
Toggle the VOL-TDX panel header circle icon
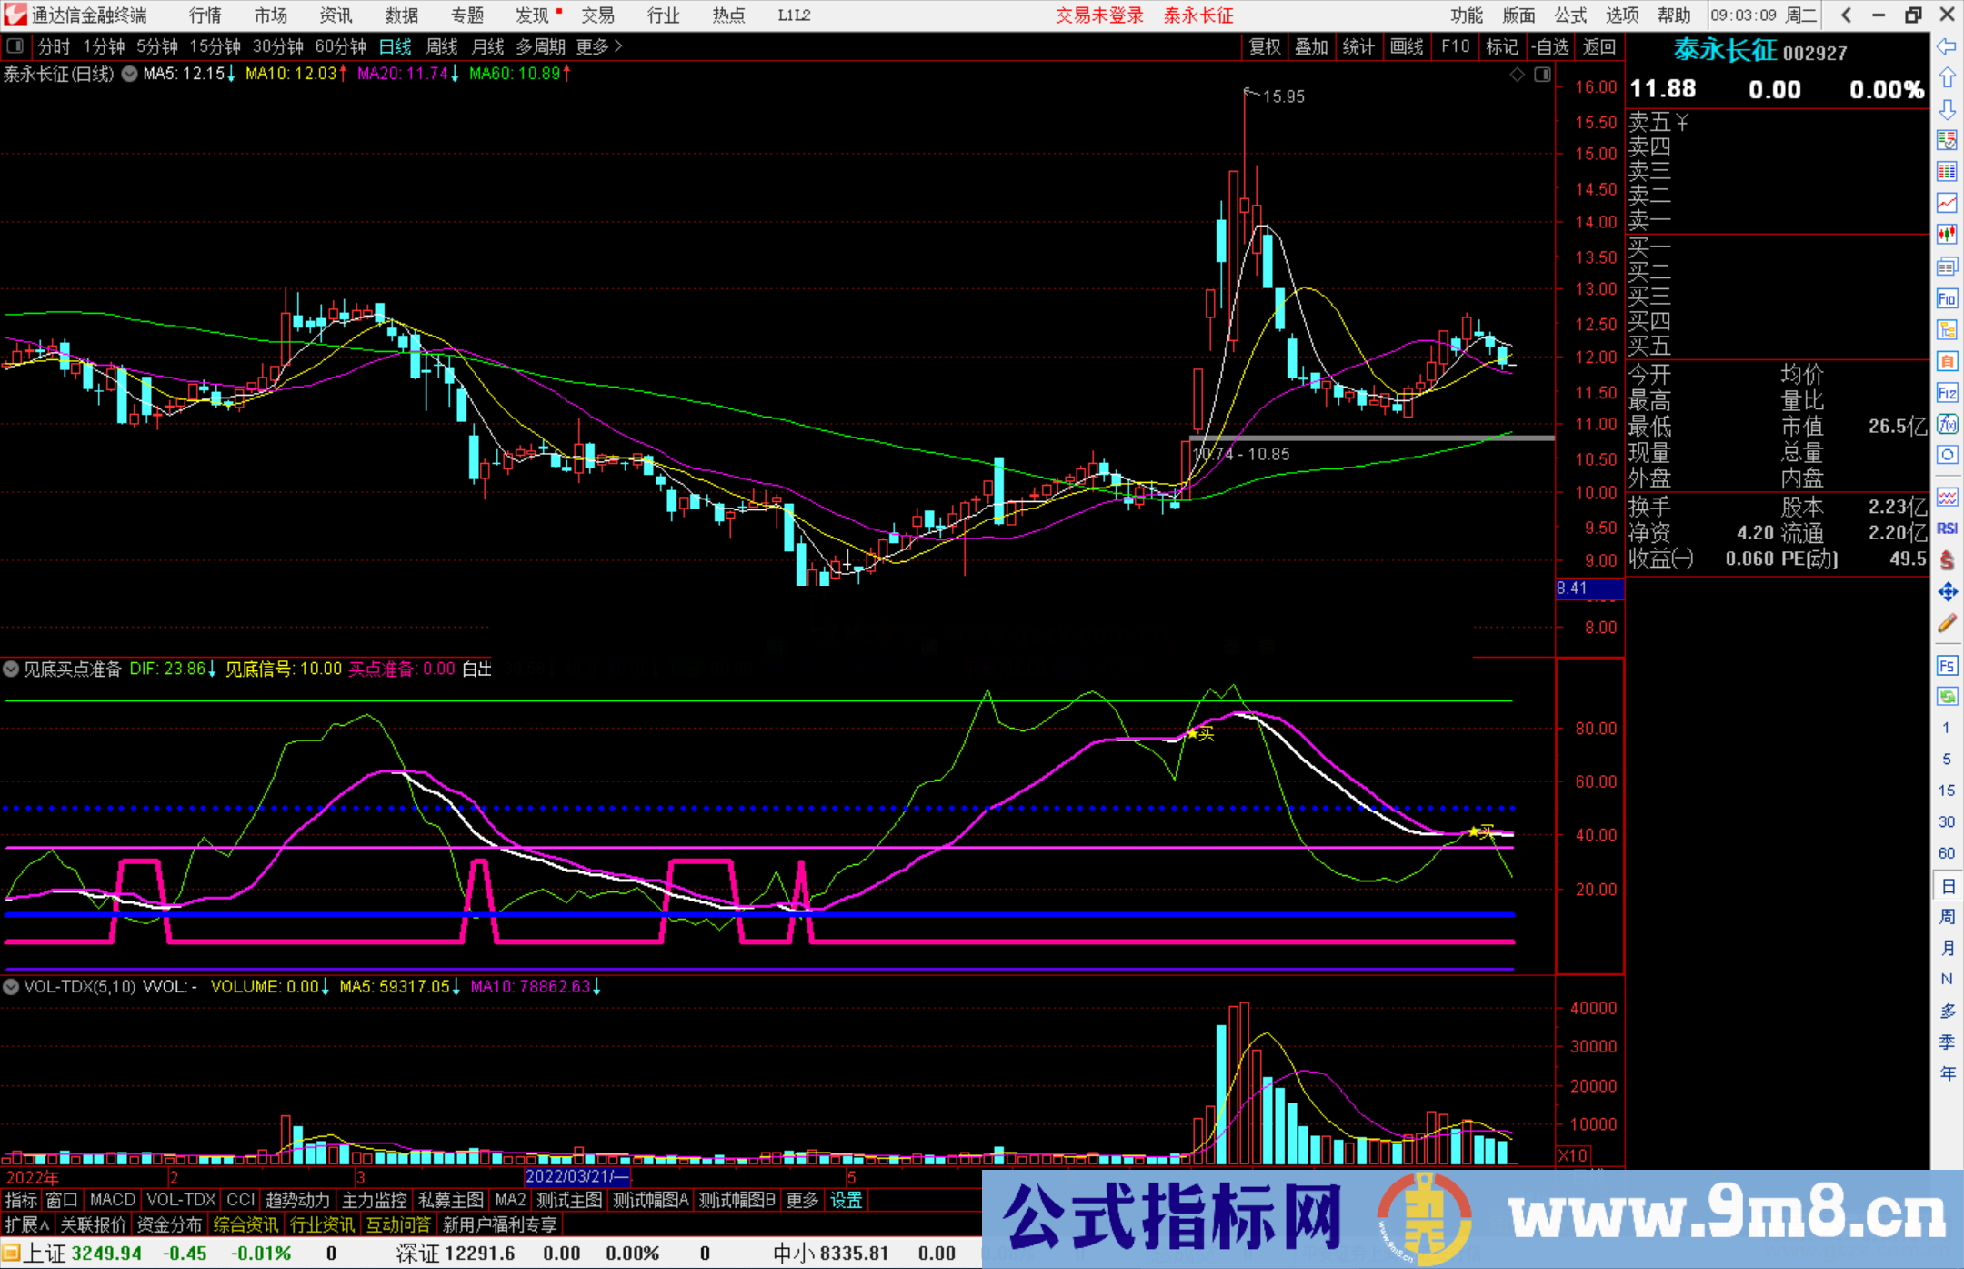point(12,986)
